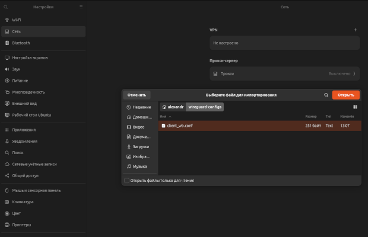Switch to Wi-Fi settings section

[x=17, y=20]
